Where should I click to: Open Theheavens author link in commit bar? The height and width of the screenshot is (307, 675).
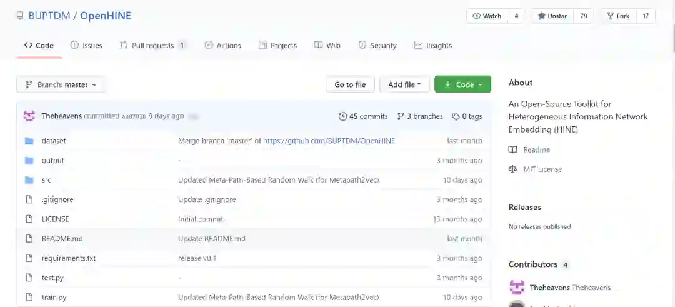tap(61, 116)
